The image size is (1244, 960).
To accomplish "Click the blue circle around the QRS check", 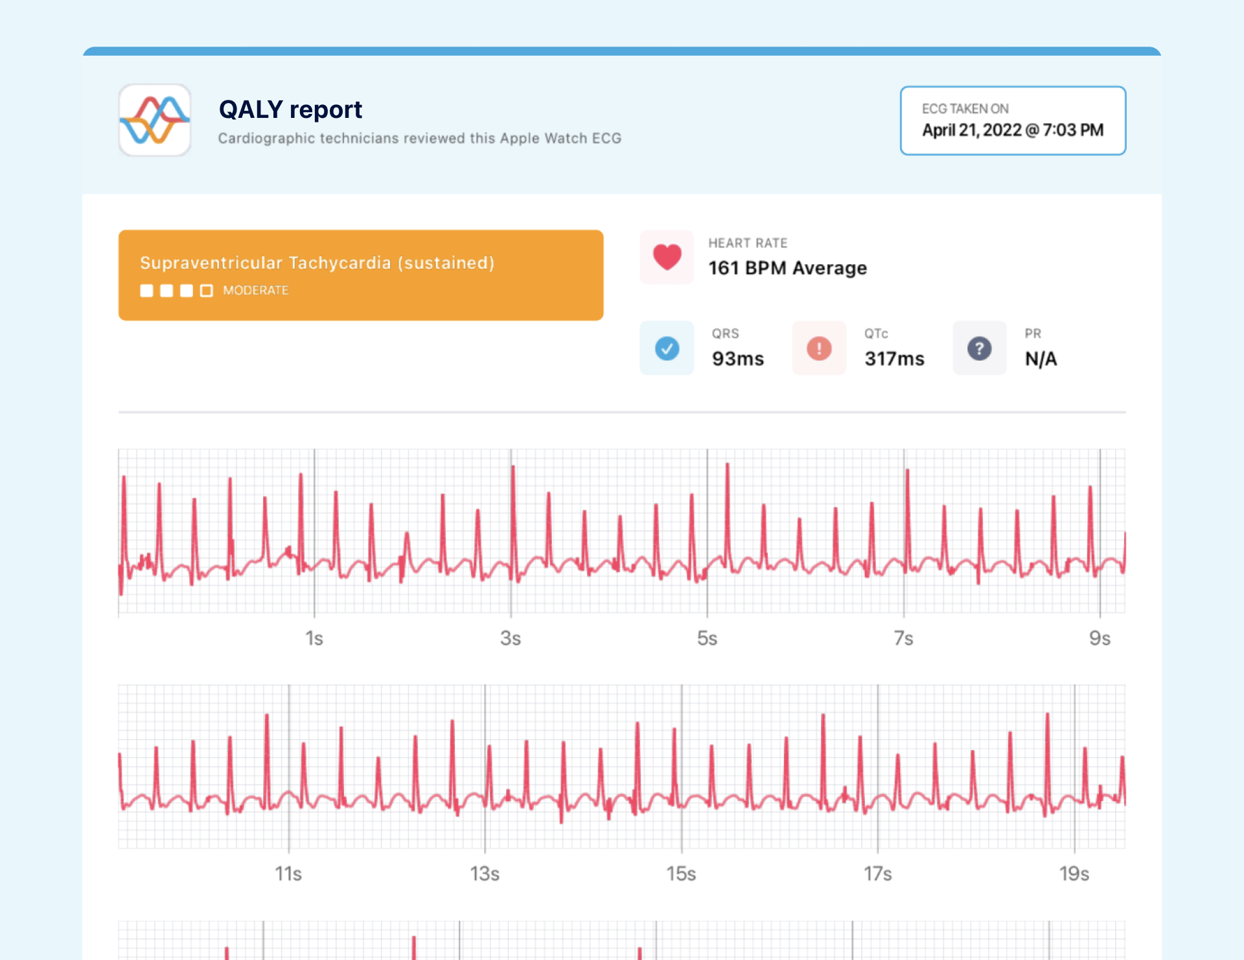I will [x=666, y=348].
